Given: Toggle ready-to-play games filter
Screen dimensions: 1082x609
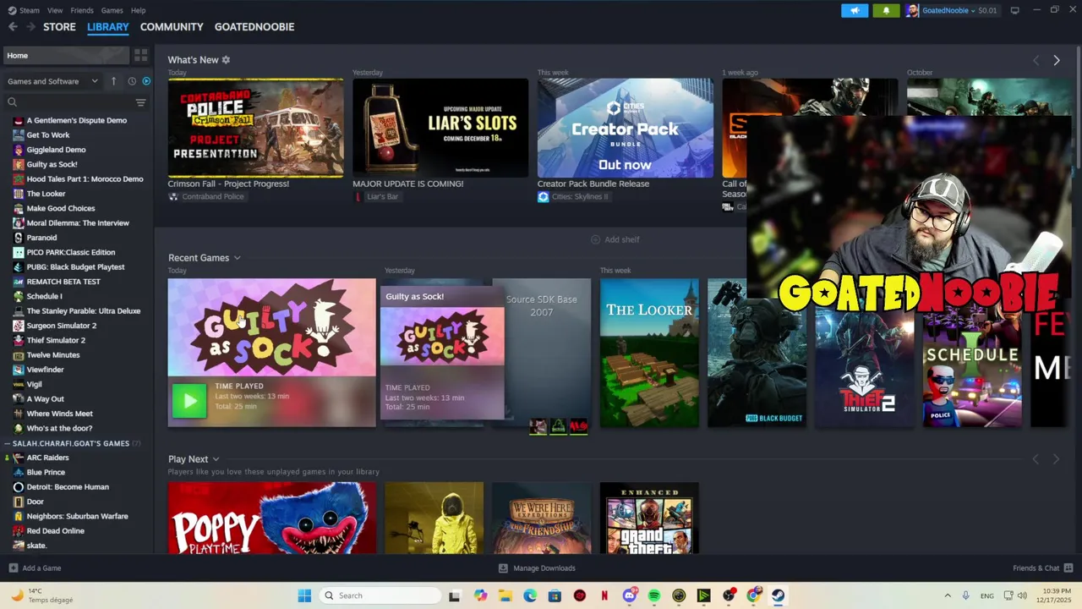Looking at the screenshot, I should coord(146,81).
